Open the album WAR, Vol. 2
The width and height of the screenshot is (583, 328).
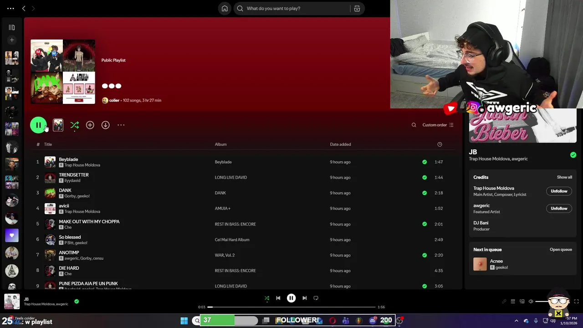[x=225, y=255]
